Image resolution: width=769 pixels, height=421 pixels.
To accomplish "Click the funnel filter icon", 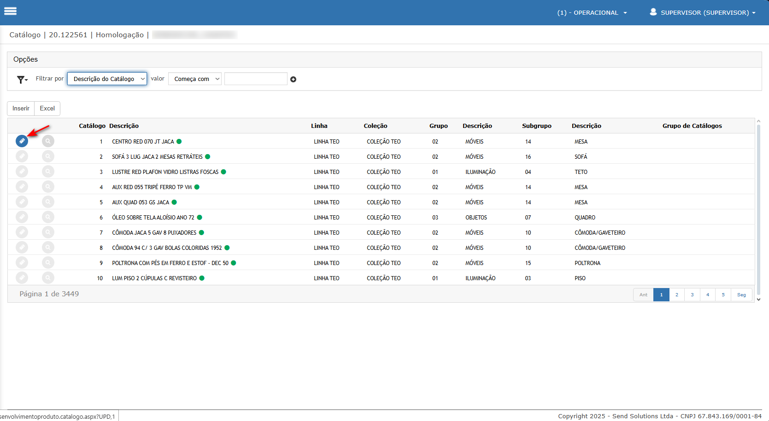I will pyautogui.click(x=22, y=80).
